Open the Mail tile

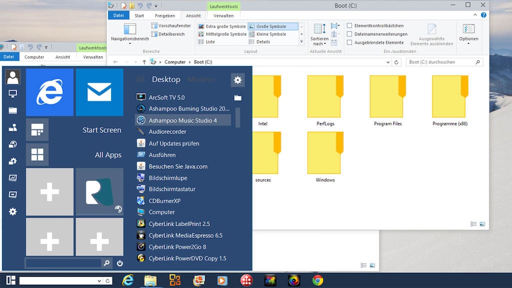[99, 92]
